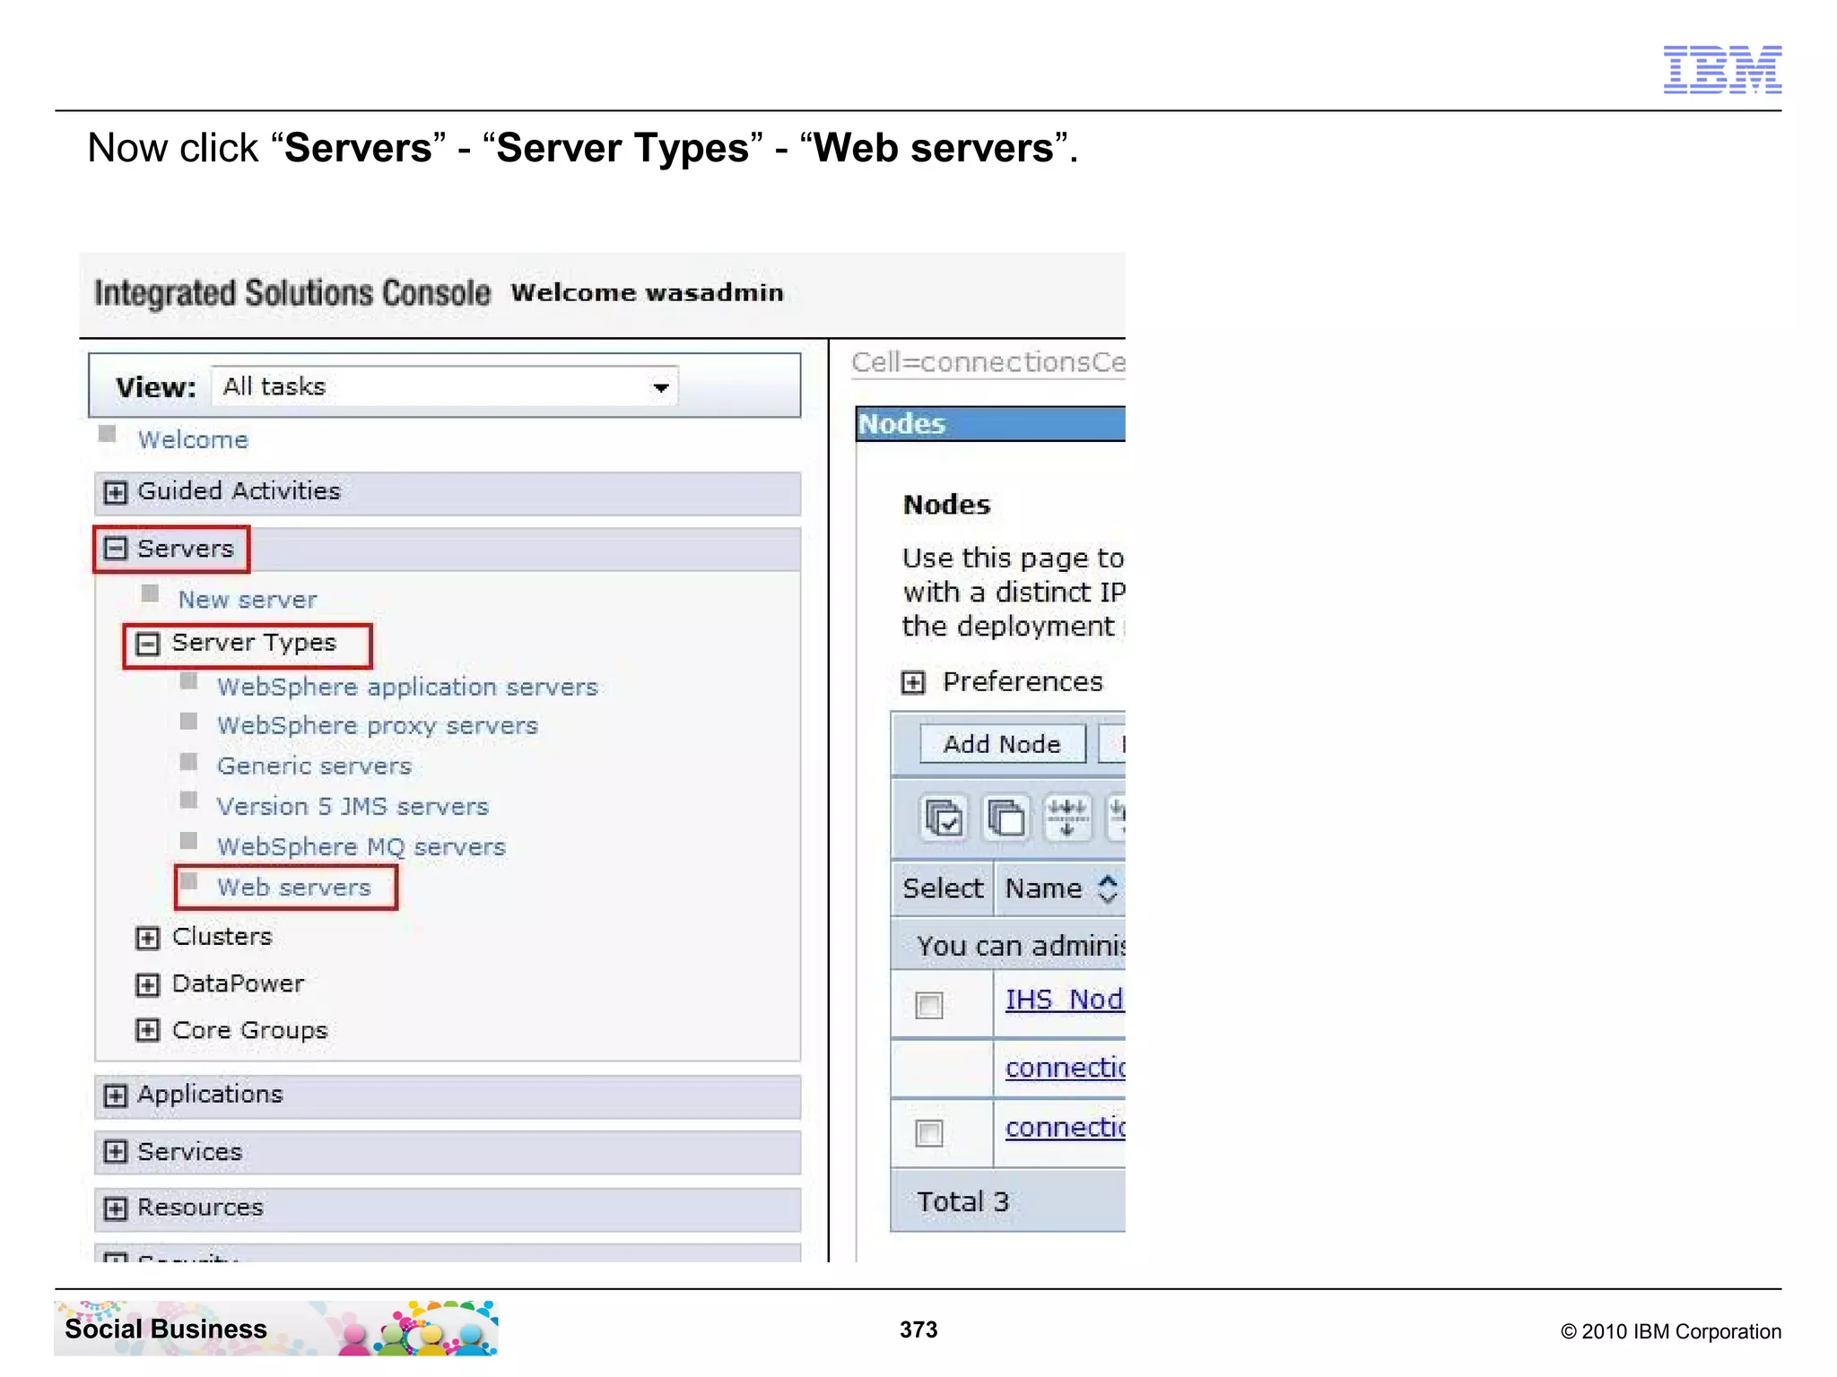The image size is (1837, 1377).
Task: Click the Integrated Solutions Console title
Action: pos(292,293)
